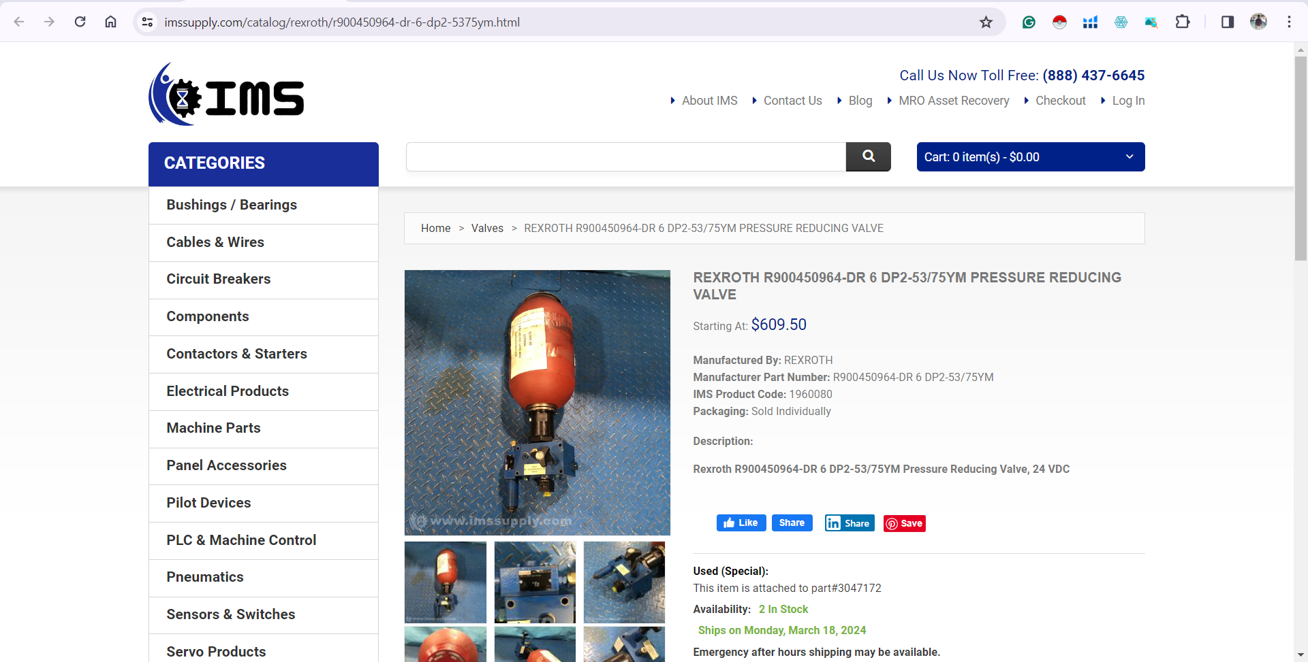Click the Home breadcrumb
The height and width of the screenshot is (662, 1308).
point(435,228)
